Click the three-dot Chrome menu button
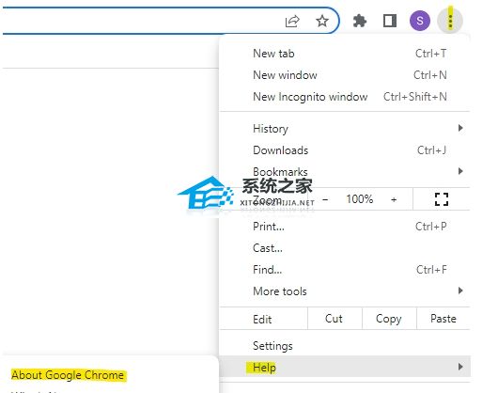 click(450, 21)
